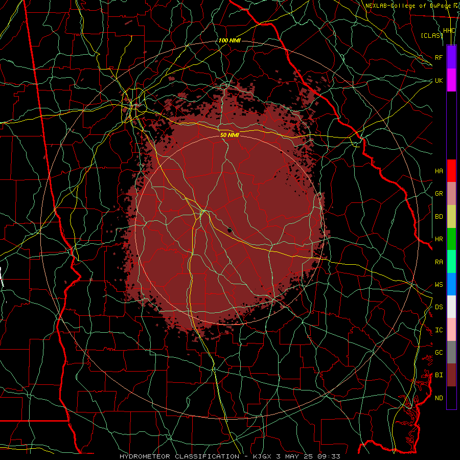Viewport: 460px width, 460px height.
Task: Click the BI dark-red legend swatch
Action: coord(451,375)
